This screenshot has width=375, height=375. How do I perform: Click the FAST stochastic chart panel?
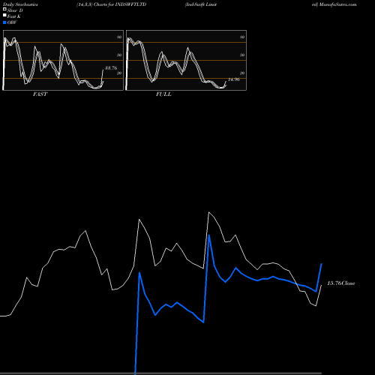point(63,60)
